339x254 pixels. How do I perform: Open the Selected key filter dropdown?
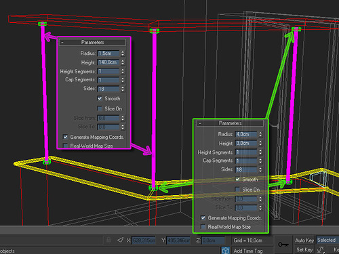point(327,240)
